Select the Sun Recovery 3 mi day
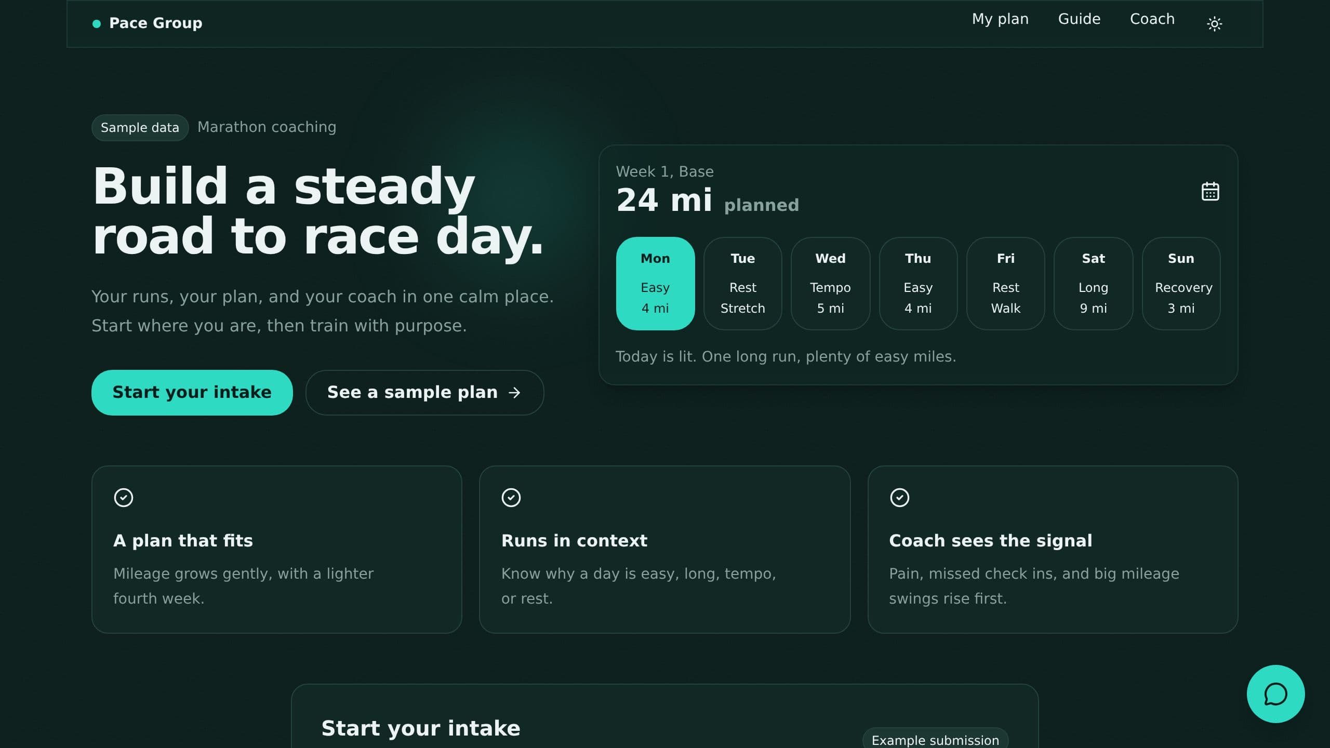The height and width of the screenshot is (748, 1330). [x=1181, y=284]
